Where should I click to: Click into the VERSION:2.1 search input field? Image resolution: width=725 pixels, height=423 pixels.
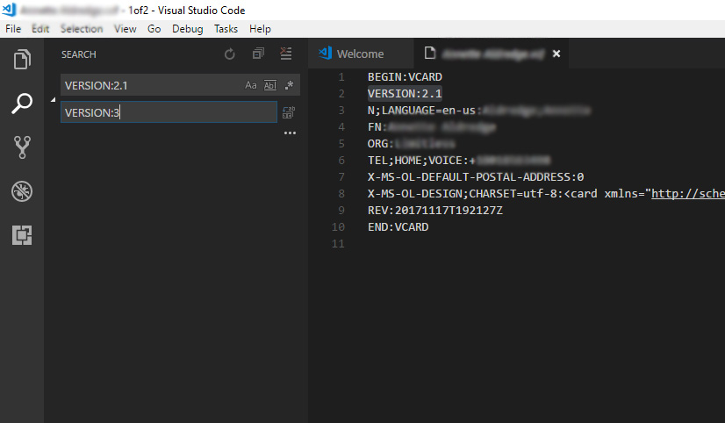point(149,85)
